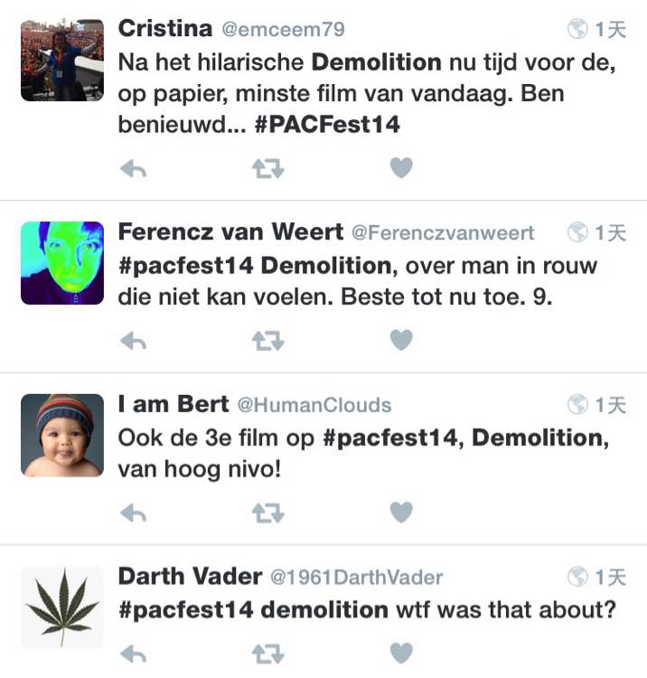647x678 pixels.
Task: Open the @1961DarthVader profile handle
Action: (x=358, y=577)
